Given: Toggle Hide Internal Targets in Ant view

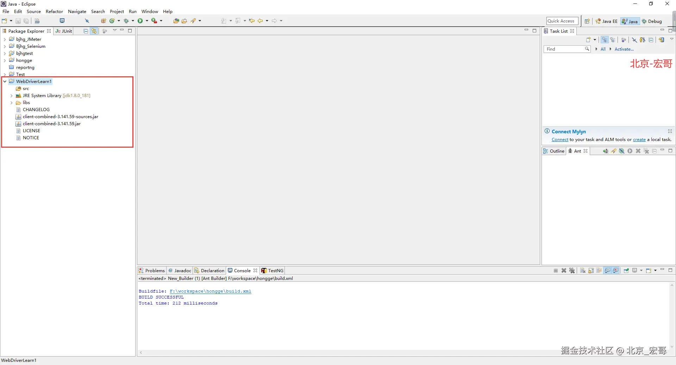Looking at the screenshot, I should tap(622, 151).
